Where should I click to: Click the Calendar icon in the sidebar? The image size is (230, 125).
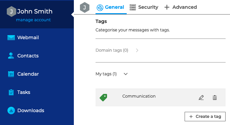pyautogui.click(x=11, y=74)
